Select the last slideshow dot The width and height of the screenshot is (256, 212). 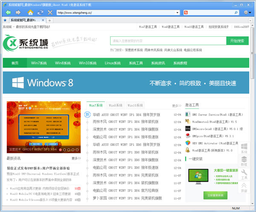click(77, 150)
